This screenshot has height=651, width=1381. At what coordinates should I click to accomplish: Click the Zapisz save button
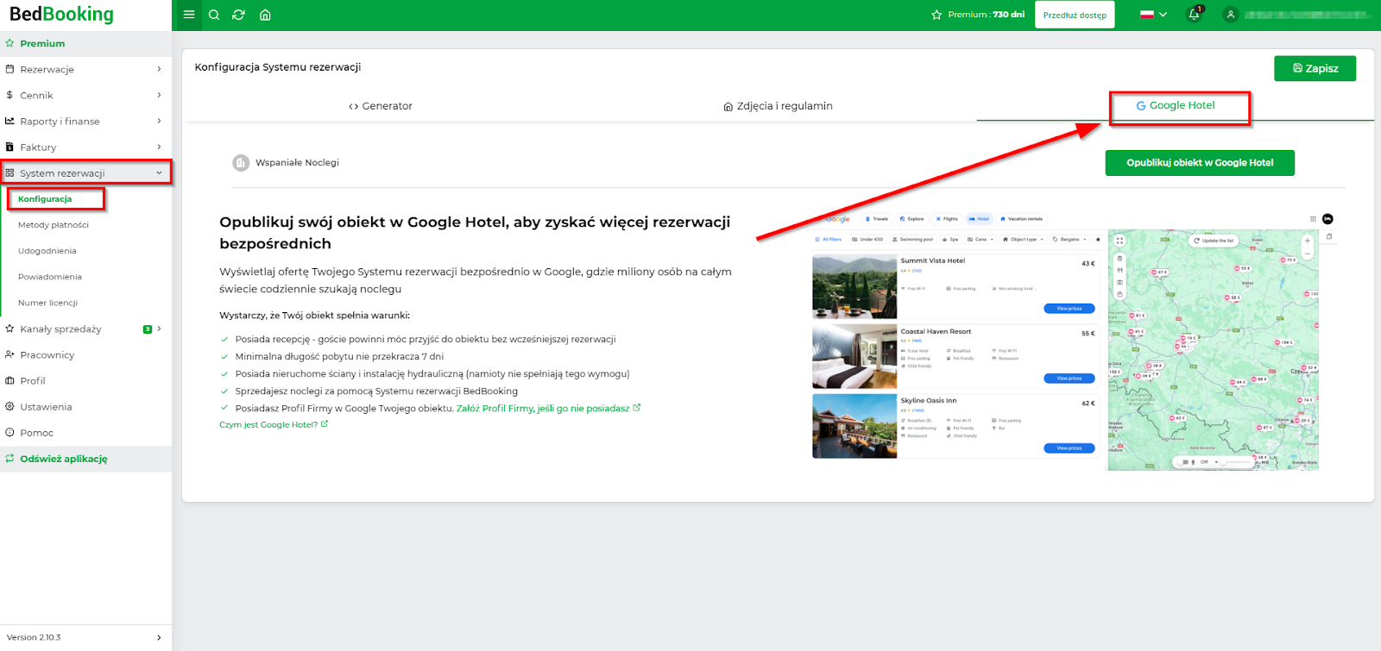(1315, 68)
